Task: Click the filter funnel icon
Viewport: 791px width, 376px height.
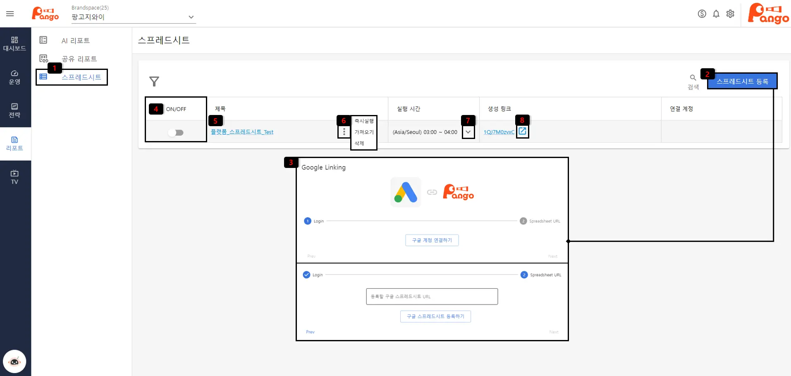Action: click(154, 81)
